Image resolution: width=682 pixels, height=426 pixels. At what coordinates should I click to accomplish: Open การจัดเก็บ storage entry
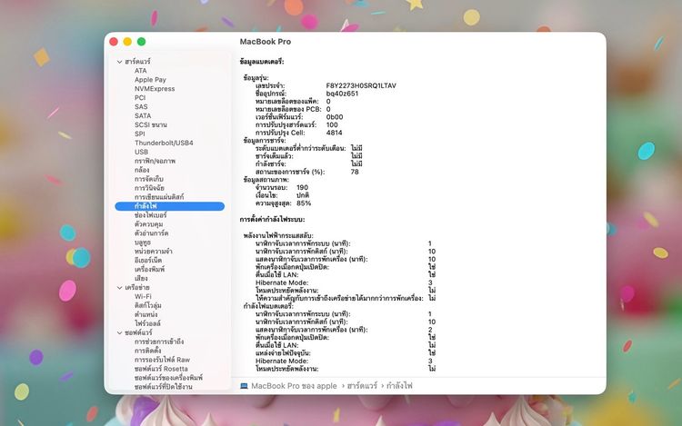point(149,179)
